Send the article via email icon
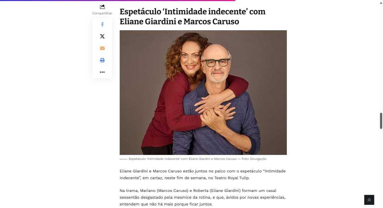This screenshot has height=208, width=383. click(x=102, y=48)
